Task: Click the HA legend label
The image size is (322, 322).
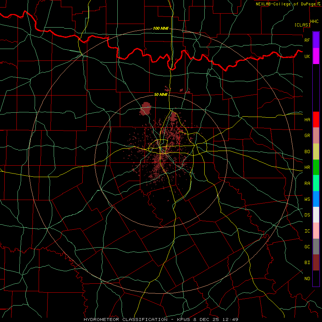Action: [307, 120]
